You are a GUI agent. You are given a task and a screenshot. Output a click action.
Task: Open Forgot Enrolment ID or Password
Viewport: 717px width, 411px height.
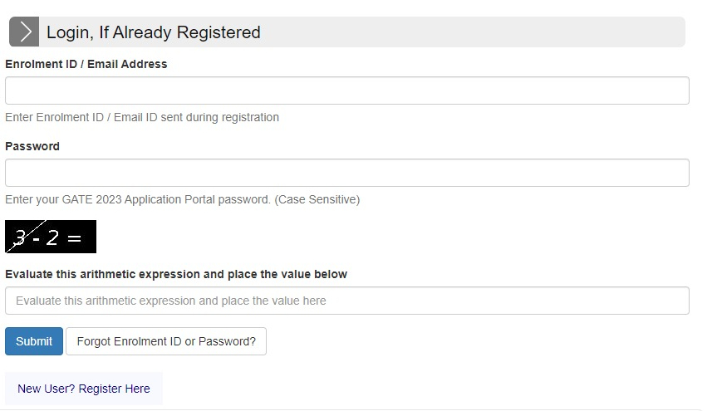[166, 341]
